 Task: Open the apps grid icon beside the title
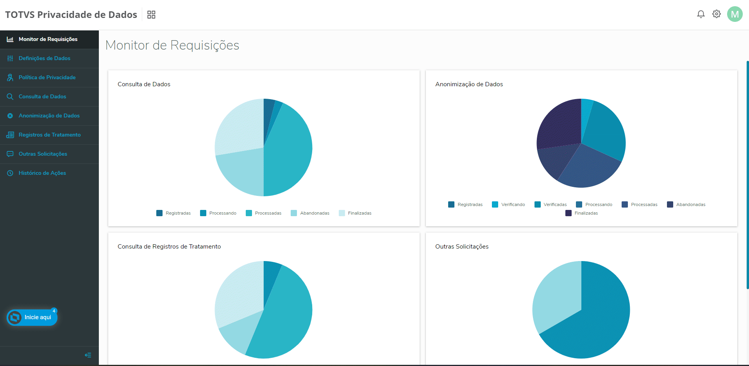[151, 15]
